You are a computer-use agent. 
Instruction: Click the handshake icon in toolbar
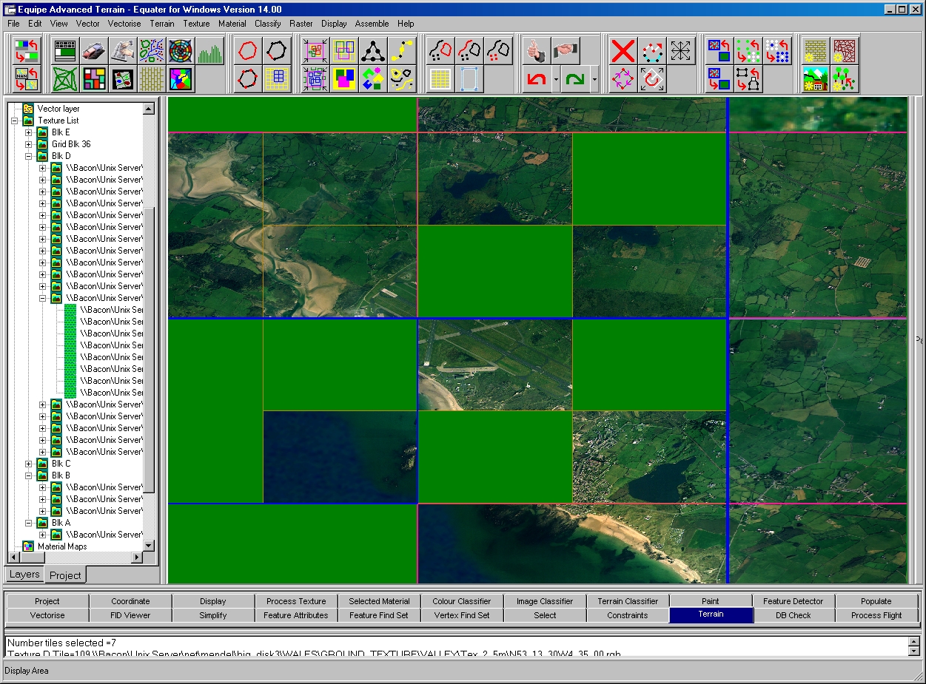point(565,51)
